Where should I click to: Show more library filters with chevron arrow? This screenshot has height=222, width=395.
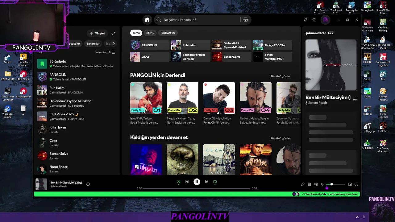tap(114, 43)
